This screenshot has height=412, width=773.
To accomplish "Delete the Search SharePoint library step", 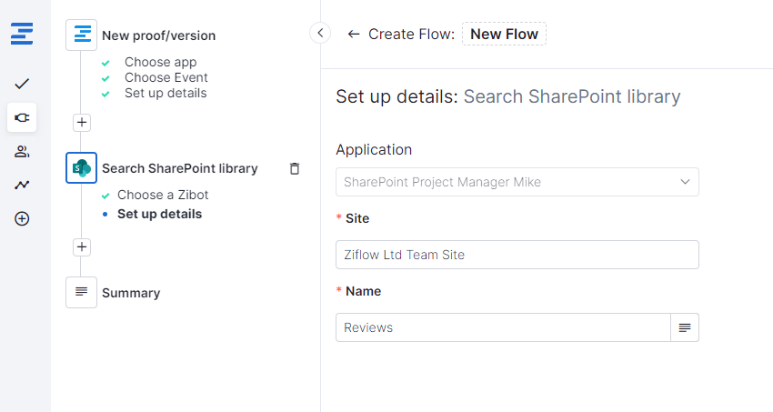I will (294, 168).
